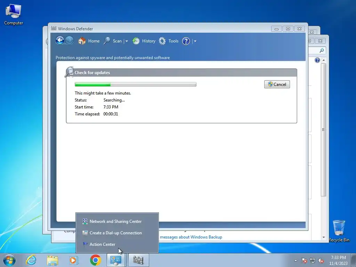Screen dimensions: 356x267
Task: Click the Windows Defender taskbar button
Action: [x=138, y=260]
